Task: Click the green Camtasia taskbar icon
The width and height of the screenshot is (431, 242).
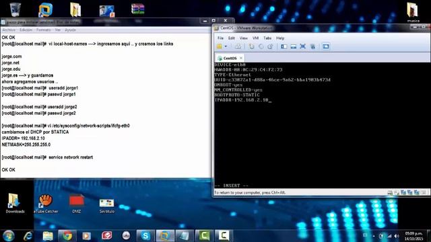Action: tap(204, 236)
